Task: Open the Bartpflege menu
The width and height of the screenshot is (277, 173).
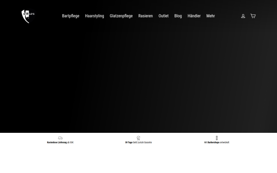Action: coord(71,16)
